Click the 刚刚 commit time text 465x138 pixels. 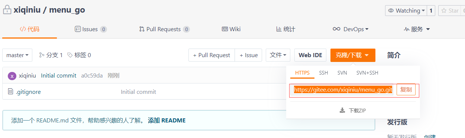point(113,76)
